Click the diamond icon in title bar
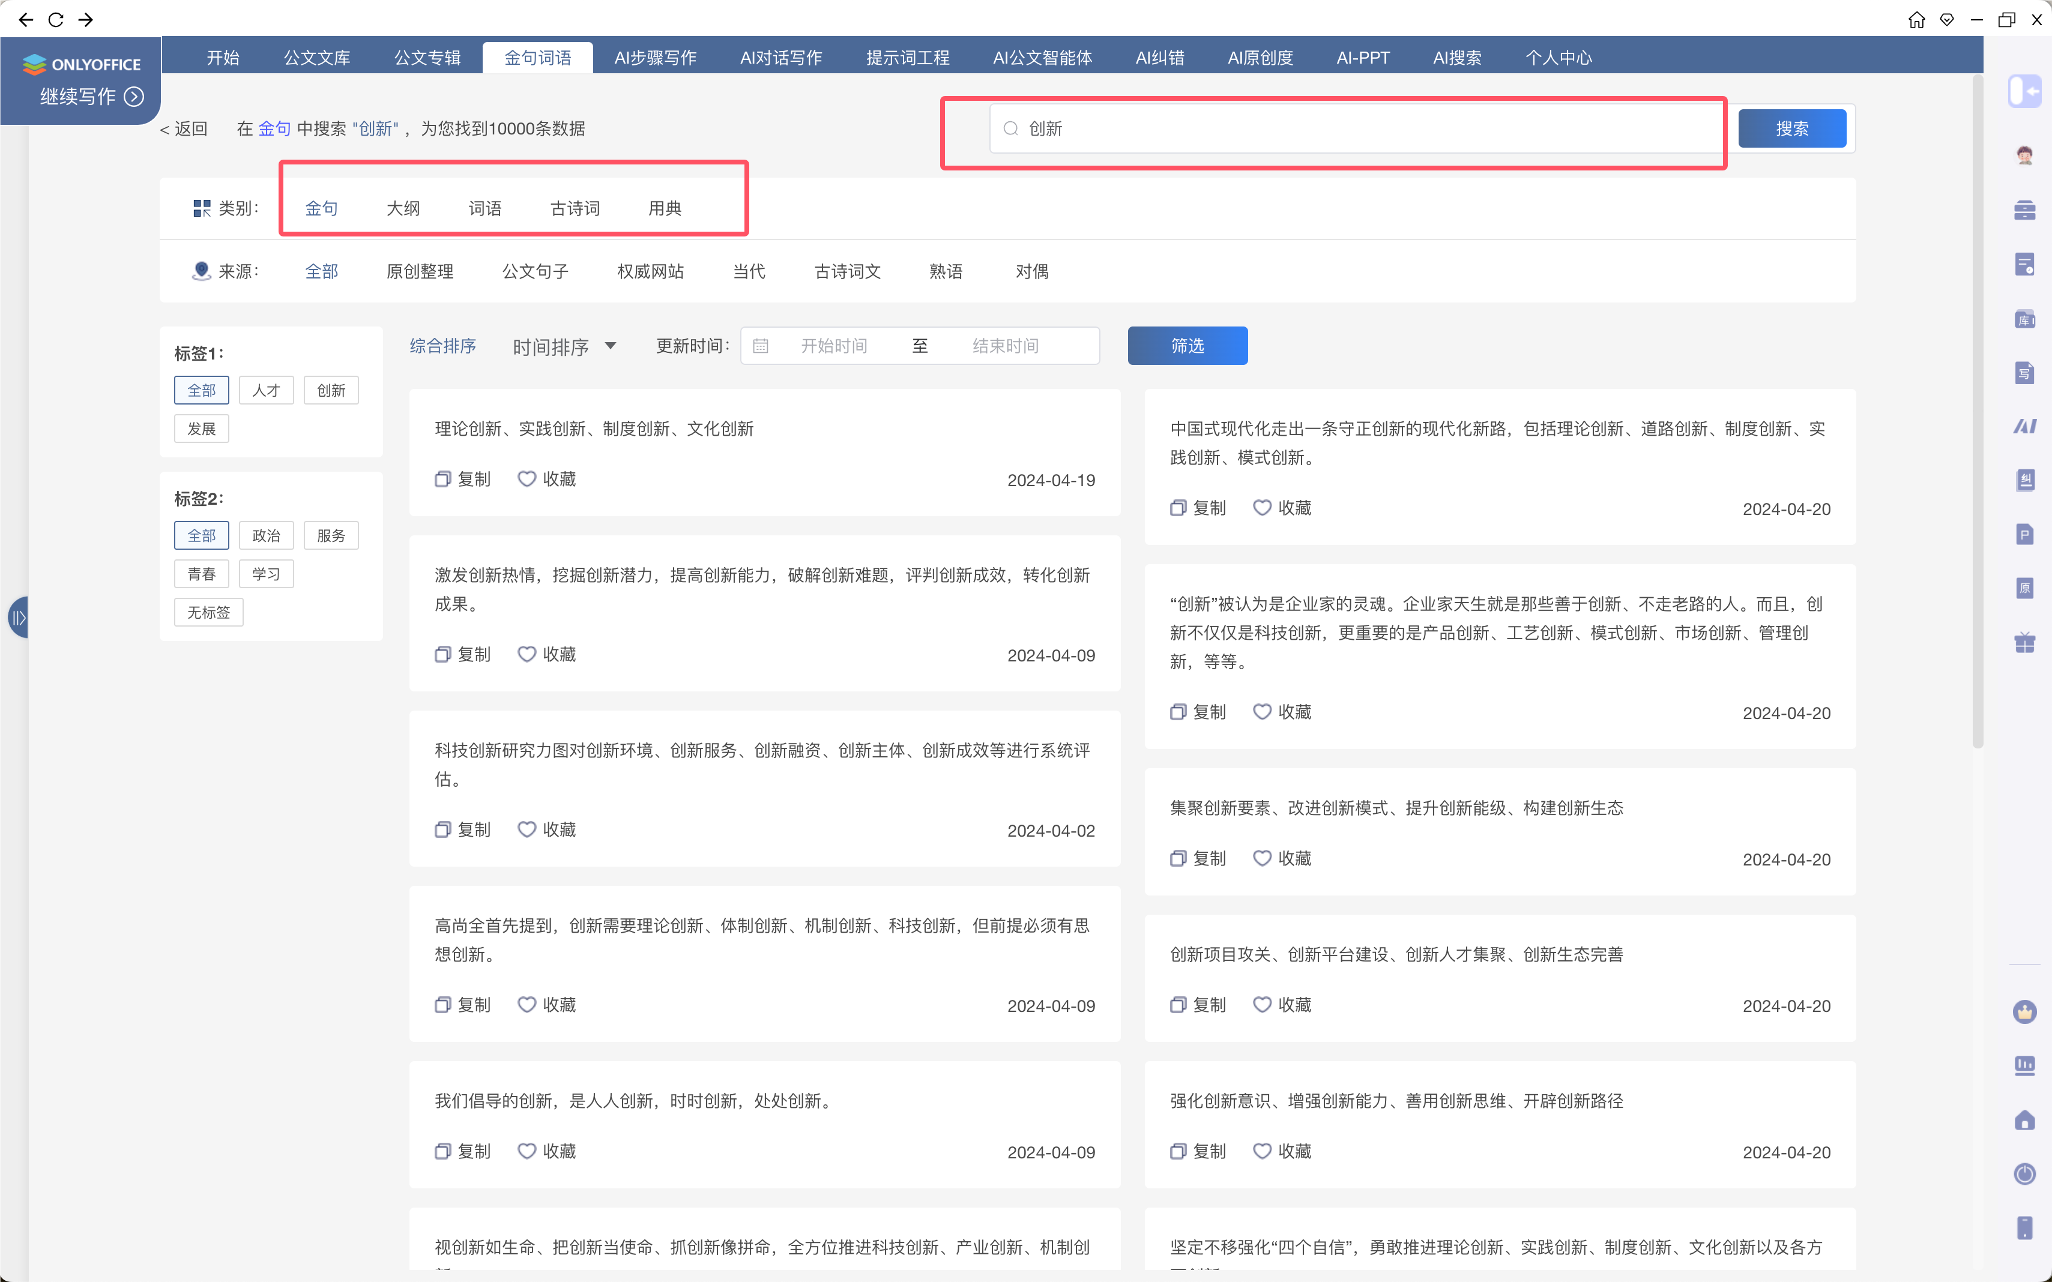Image resolution: width=2052 pixels, height=1282 pixels. point(1947,19)
